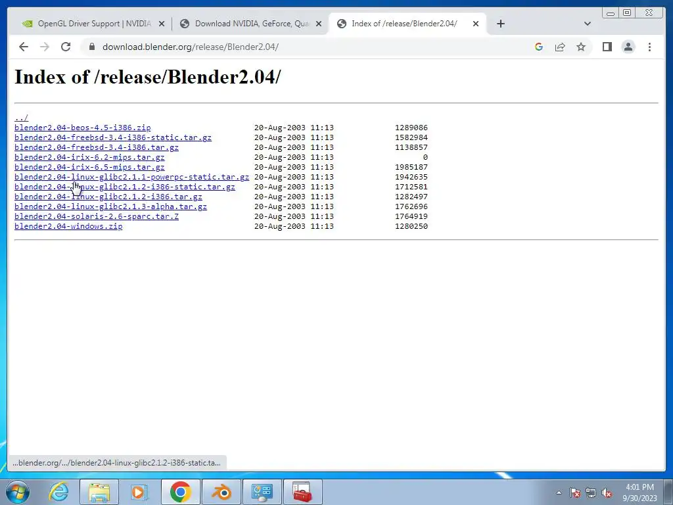Viewport: 673px width, 505px height.
Task: Go back to previous page
Action: click(x=24, y=47)
